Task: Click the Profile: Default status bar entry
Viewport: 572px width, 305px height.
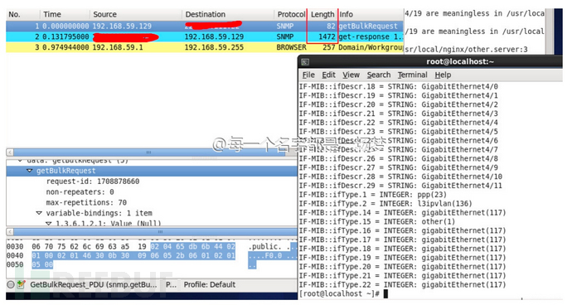Action: pyautogui.click(x=210, y=285)
